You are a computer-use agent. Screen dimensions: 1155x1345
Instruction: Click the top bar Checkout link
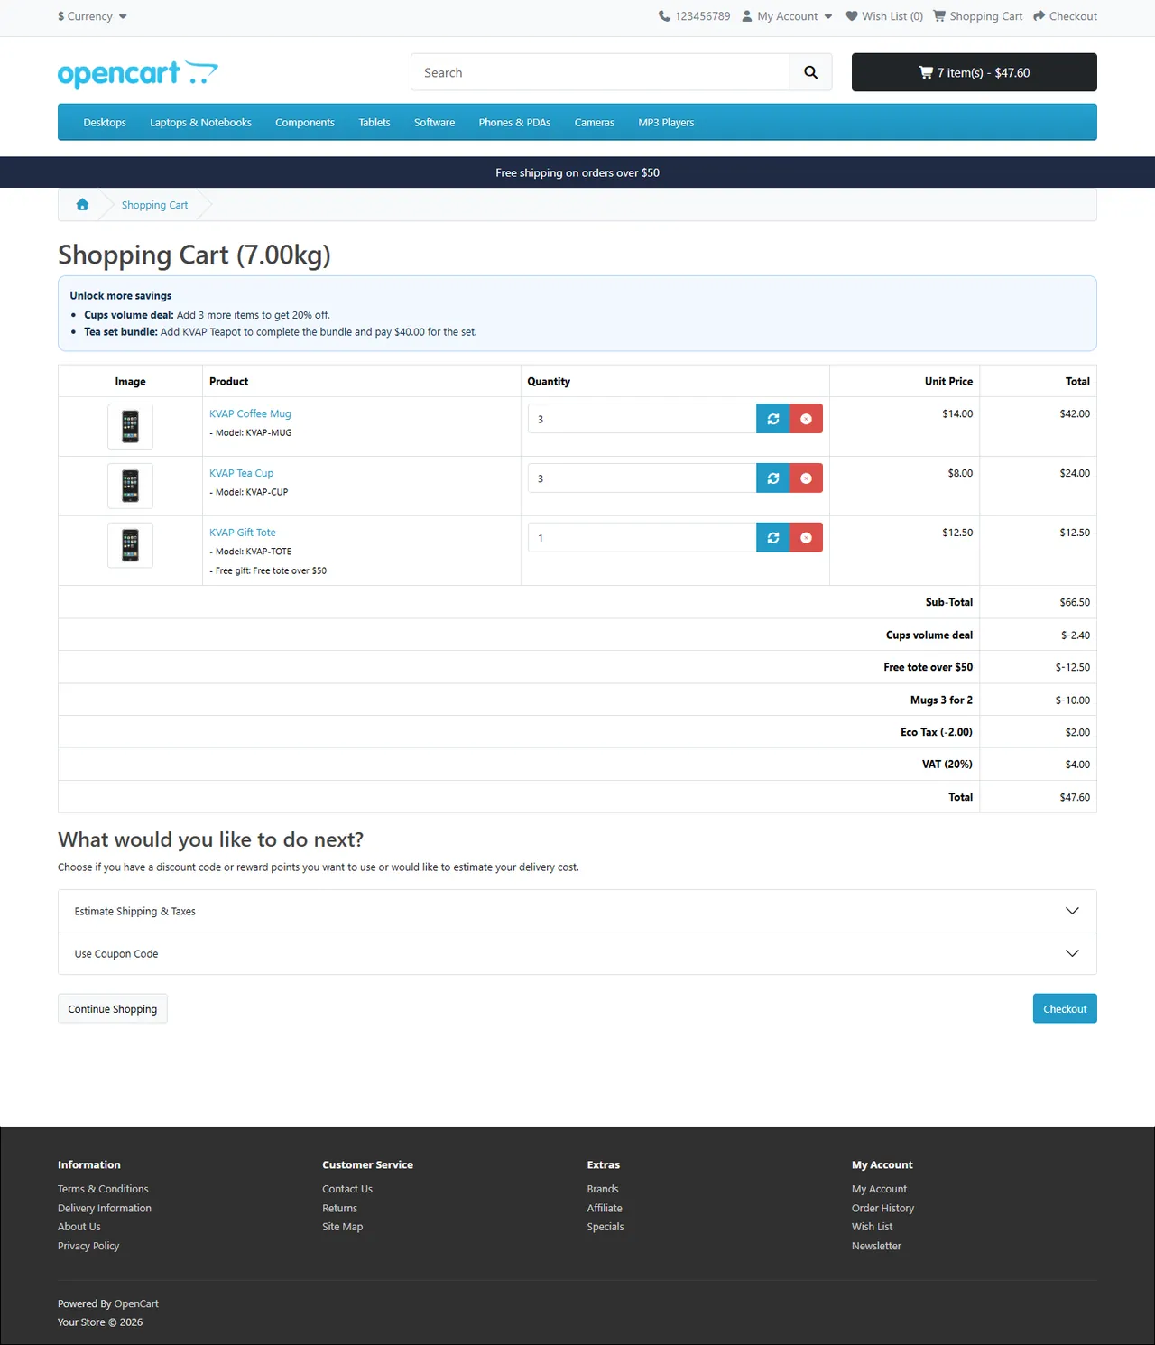[x=1065, y=16]
